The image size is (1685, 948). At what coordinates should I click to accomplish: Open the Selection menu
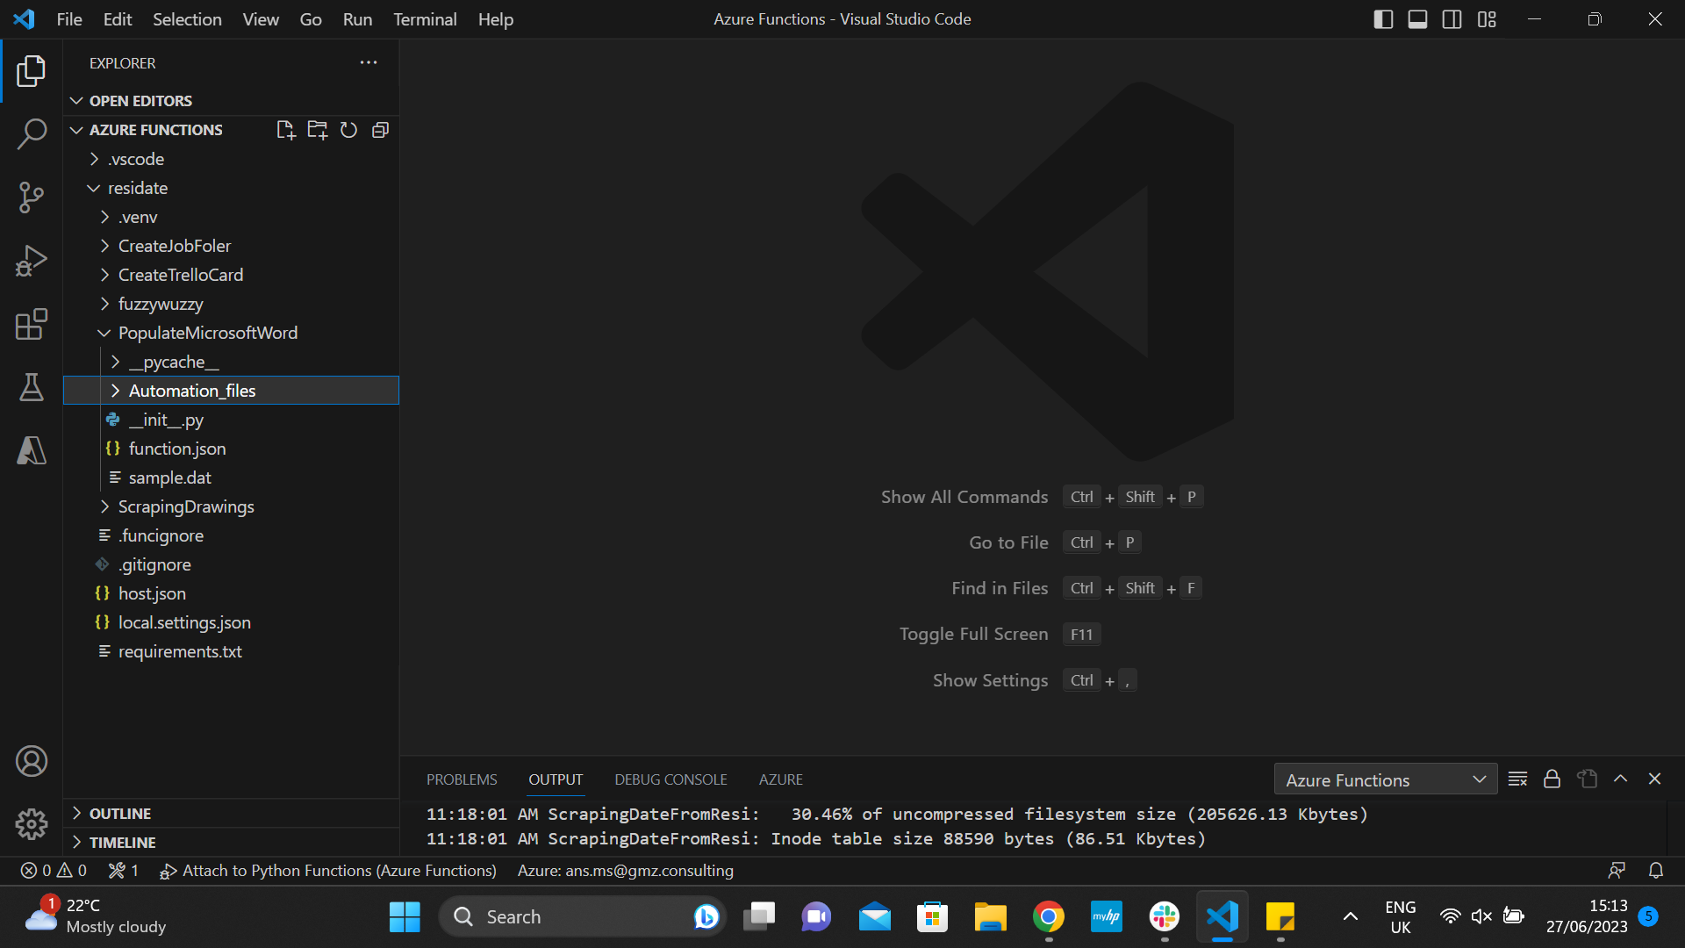[187, 19]
